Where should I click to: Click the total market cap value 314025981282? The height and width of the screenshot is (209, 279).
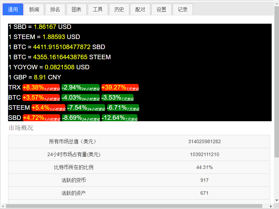tap(205, 141)
